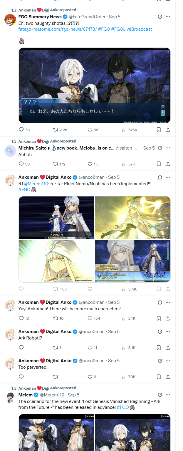The image size is (183, 451).
Task: Bookmark the FGO Summary News tweet
Action: pos(159,130)
